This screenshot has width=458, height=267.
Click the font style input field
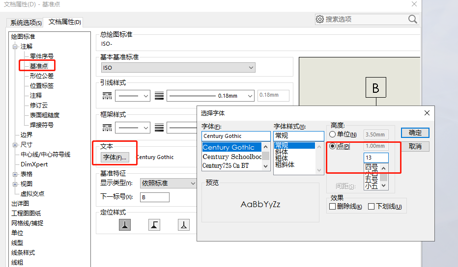pyautogui.click(x=298, y=136)
